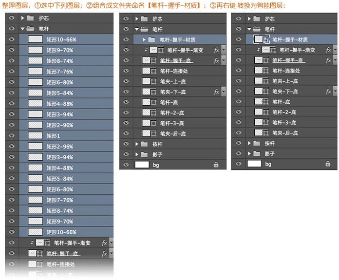Click 笔杆 open-folder icon in left panel

pos(30,29)
